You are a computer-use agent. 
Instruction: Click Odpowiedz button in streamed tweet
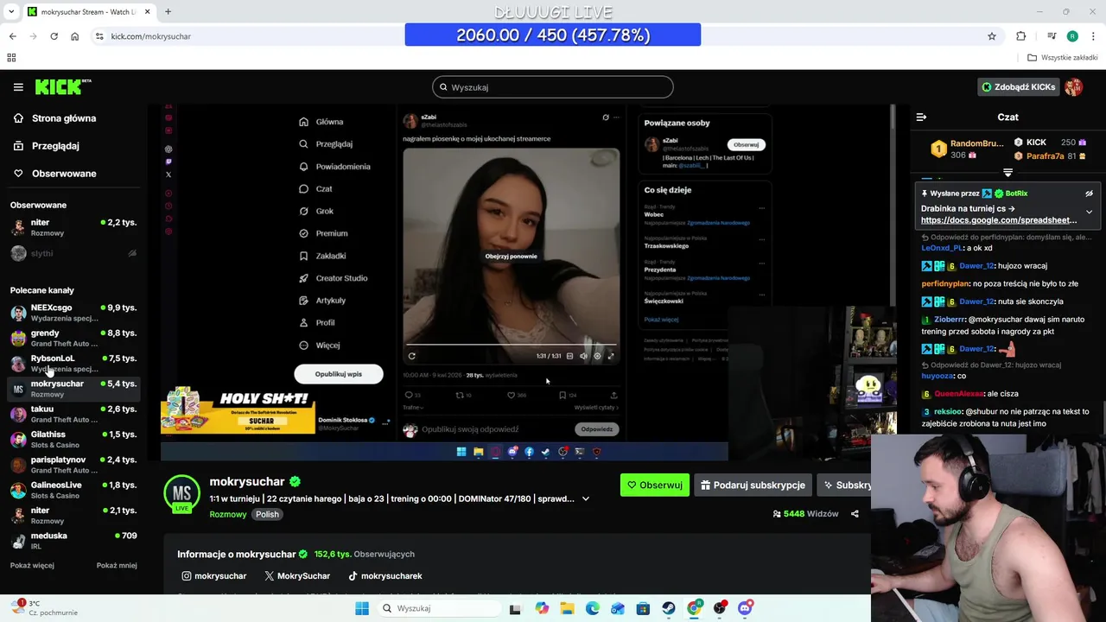coord(596,429)
